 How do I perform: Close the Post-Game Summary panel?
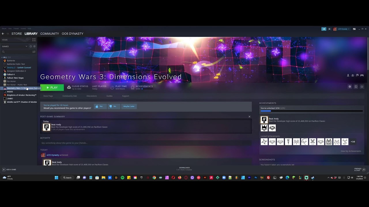click(249, 116)
